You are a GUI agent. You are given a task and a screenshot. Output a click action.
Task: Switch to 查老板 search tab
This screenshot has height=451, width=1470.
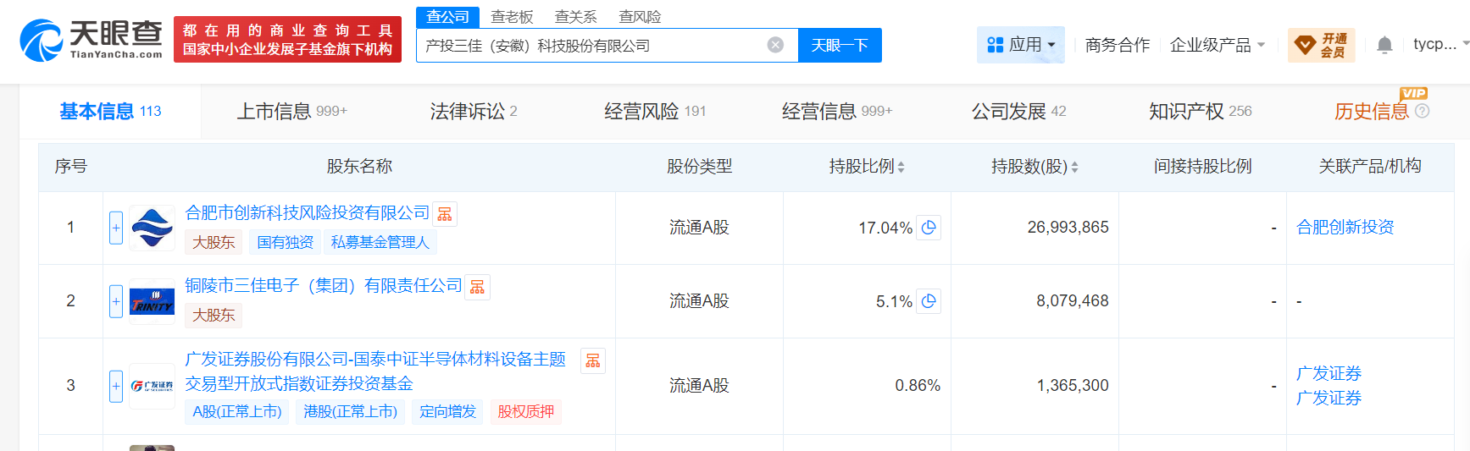click(512, 17)
